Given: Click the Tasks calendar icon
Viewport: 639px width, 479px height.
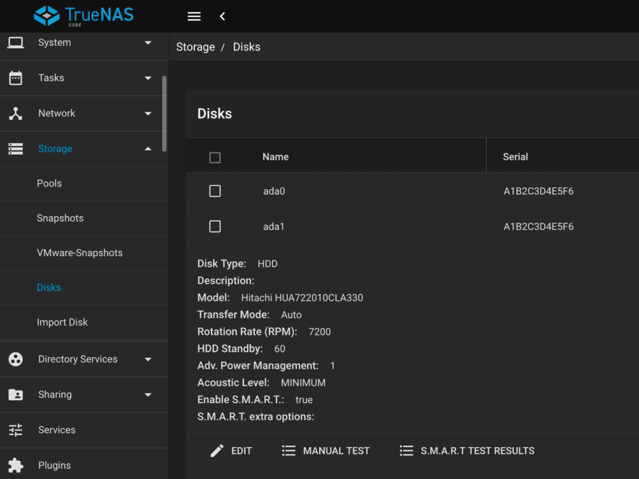Looking at the screenshot, I should [x=16, y=78].
